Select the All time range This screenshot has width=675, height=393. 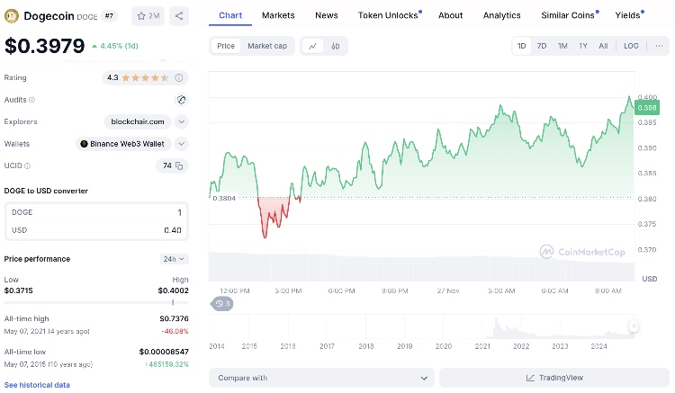(x=603, y=46)
